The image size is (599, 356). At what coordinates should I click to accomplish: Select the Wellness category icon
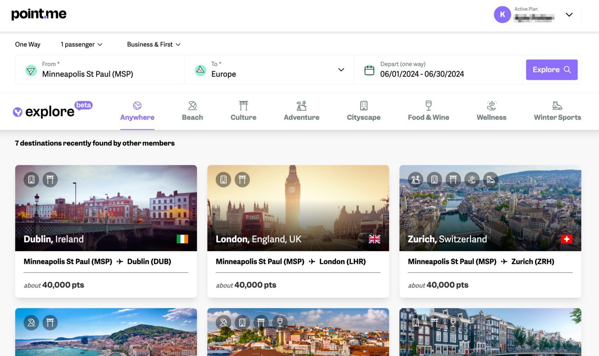tap(491, 105)
